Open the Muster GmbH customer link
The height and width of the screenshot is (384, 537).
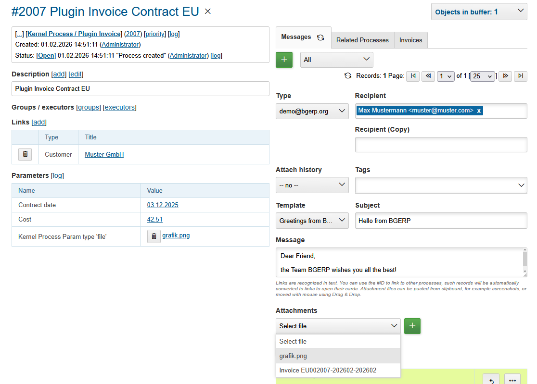pyautogui.click(x=104, y=154)
